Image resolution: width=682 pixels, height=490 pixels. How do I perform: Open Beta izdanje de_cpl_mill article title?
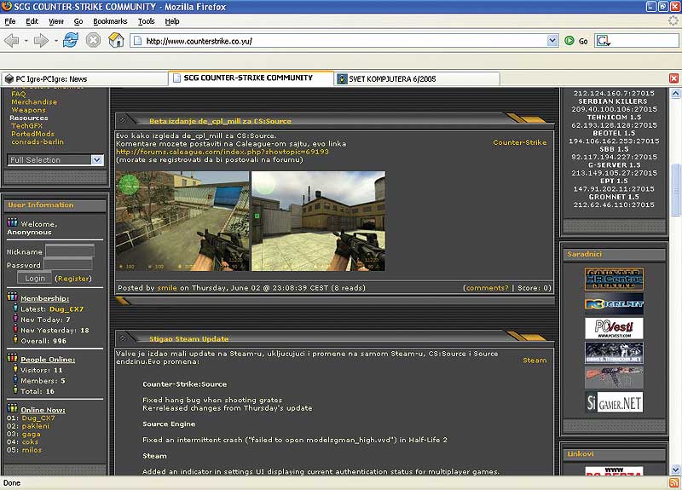pos(220,121)
